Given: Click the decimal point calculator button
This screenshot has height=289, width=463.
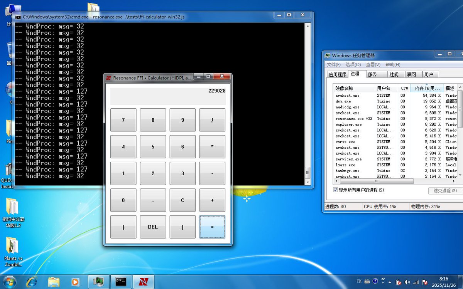Looking at the screenshot, I should point(153,200).
